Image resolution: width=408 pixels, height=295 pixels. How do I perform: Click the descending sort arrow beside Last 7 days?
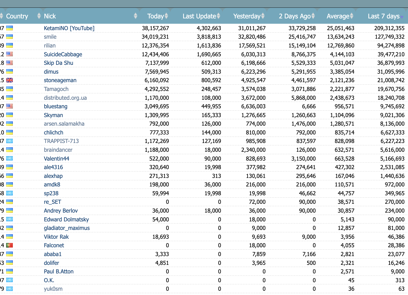[x=402, y=18]
